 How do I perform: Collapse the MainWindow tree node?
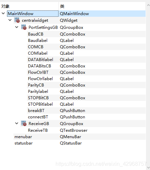pyautogui.click(x=3, y=13)
